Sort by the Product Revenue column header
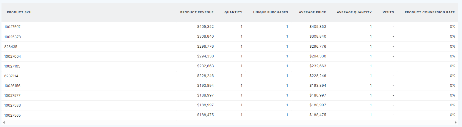This screenshot has height=127, width=462. 197,12
